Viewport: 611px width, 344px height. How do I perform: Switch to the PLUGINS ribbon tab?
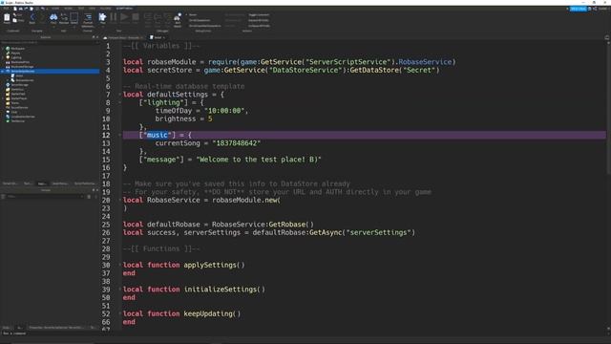(106, 9)
